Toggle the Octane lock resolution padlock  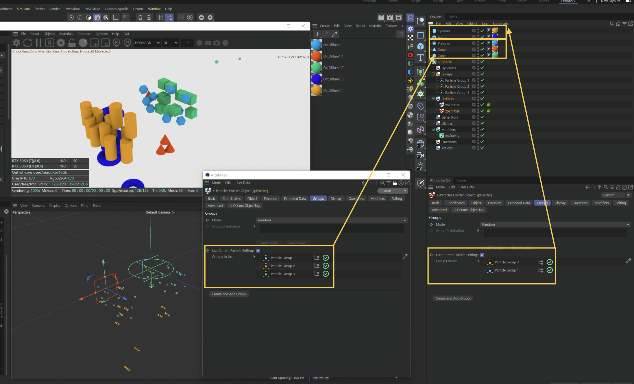click(72, 43)
